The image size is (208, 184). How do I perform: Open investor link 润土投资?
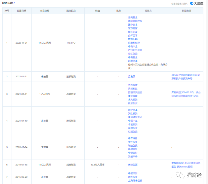(133, 114)
